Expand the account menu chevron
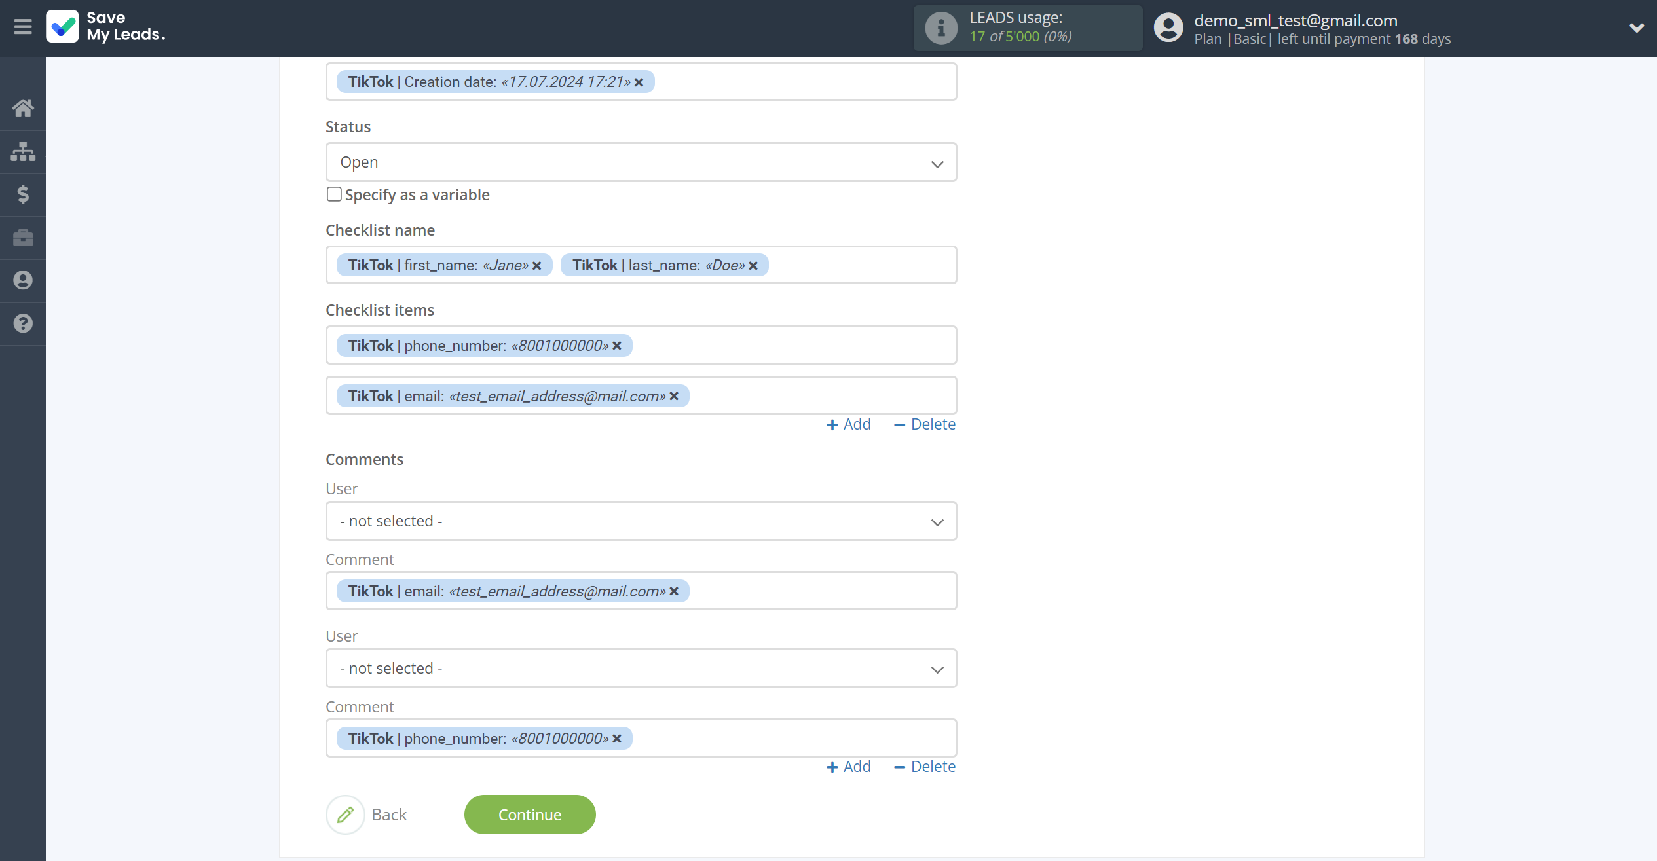 pyautogui.click(x=1636, y=27)
